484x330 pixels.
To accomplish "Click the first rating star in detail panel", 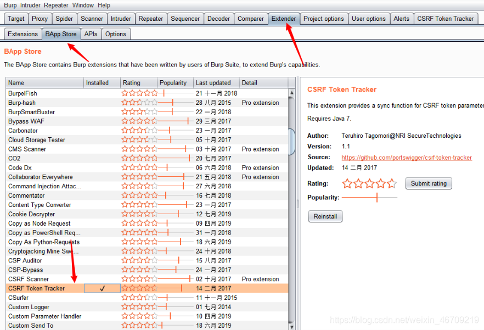I will [347, 183].
